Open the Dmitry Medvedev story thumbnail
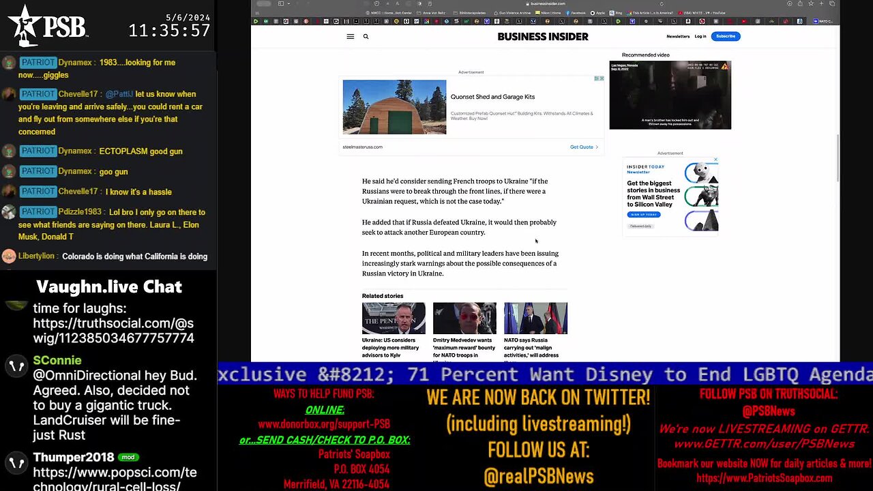Image resolution: width=873 pixels, height=491 pixels. 464,318
